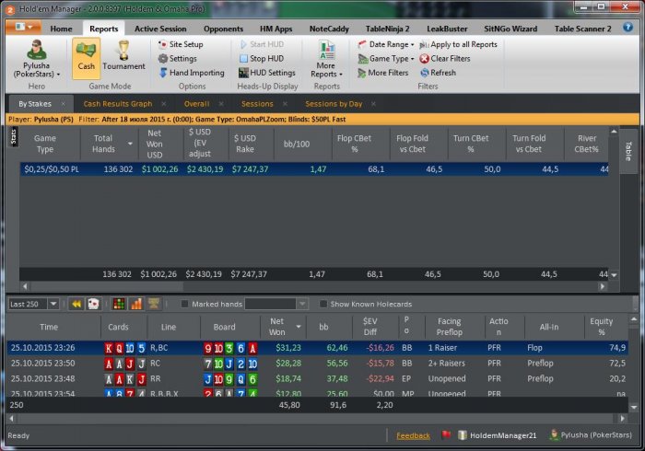The height and width of the screenshot is (451, 645).
Task: Open HUD Settings
Action: [267, 73]
